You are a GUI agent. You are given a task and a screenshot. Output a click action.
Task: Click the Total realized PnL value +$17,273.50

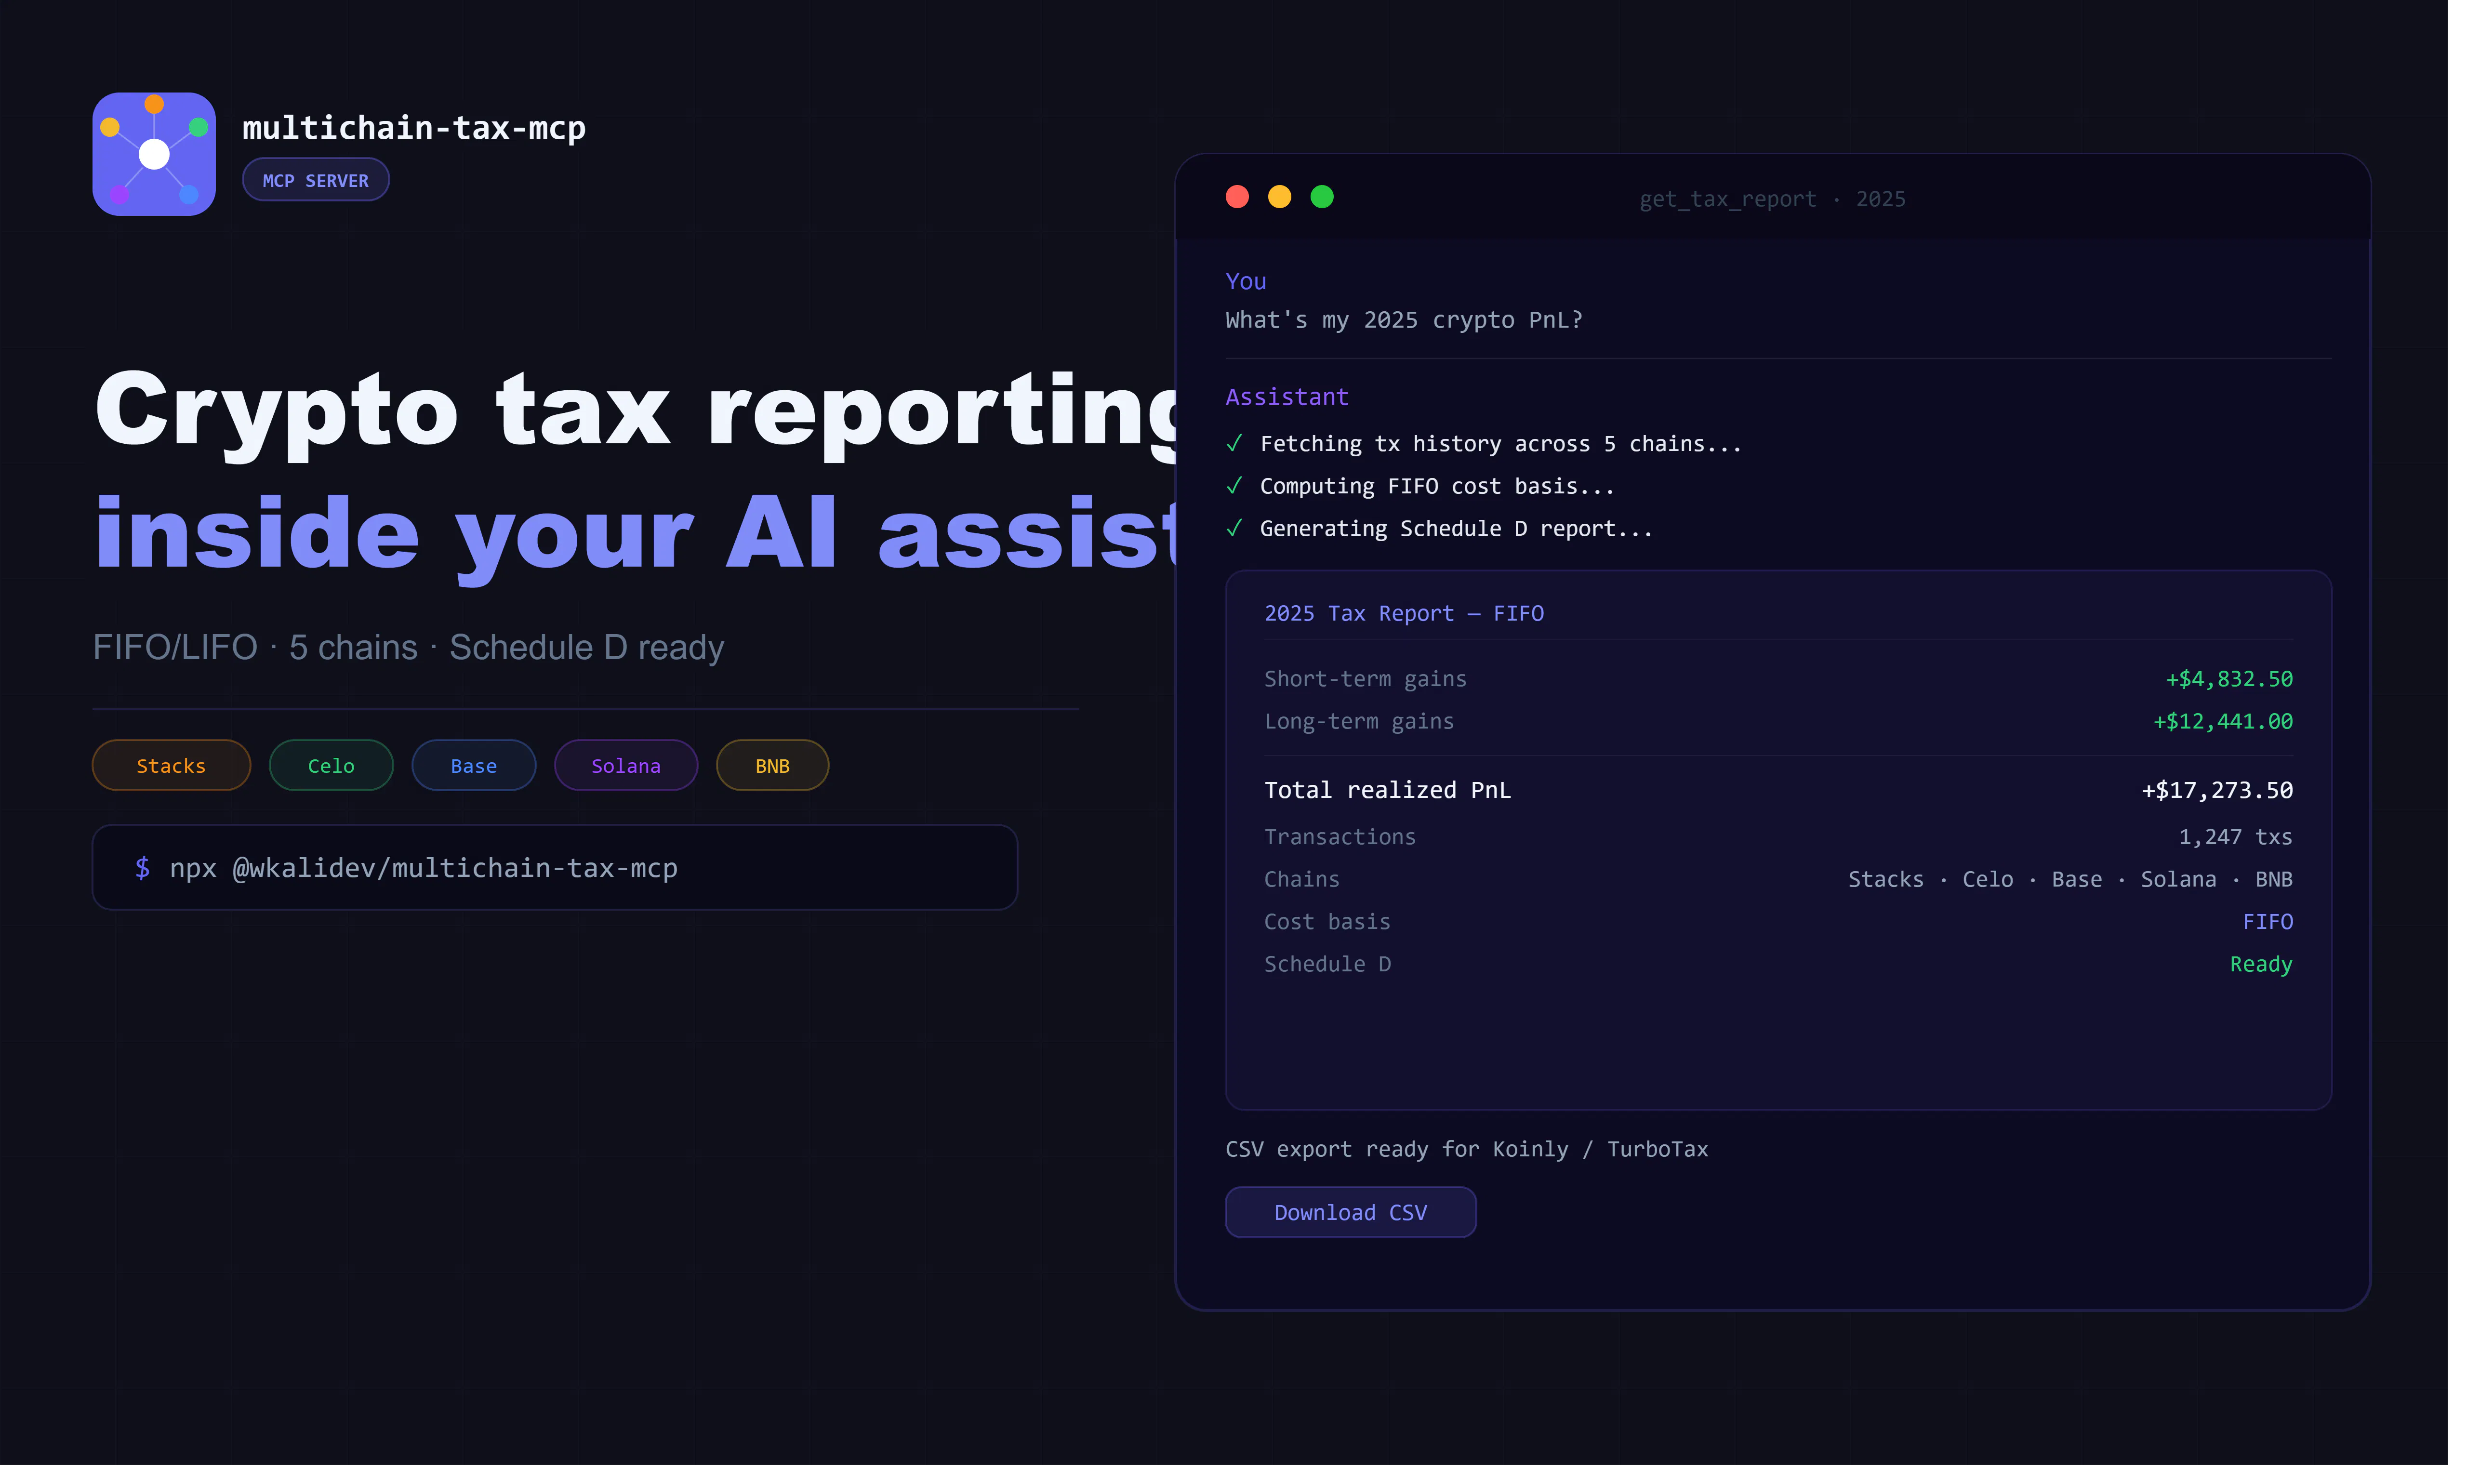pyautogui.click(x=2217, y=790)
